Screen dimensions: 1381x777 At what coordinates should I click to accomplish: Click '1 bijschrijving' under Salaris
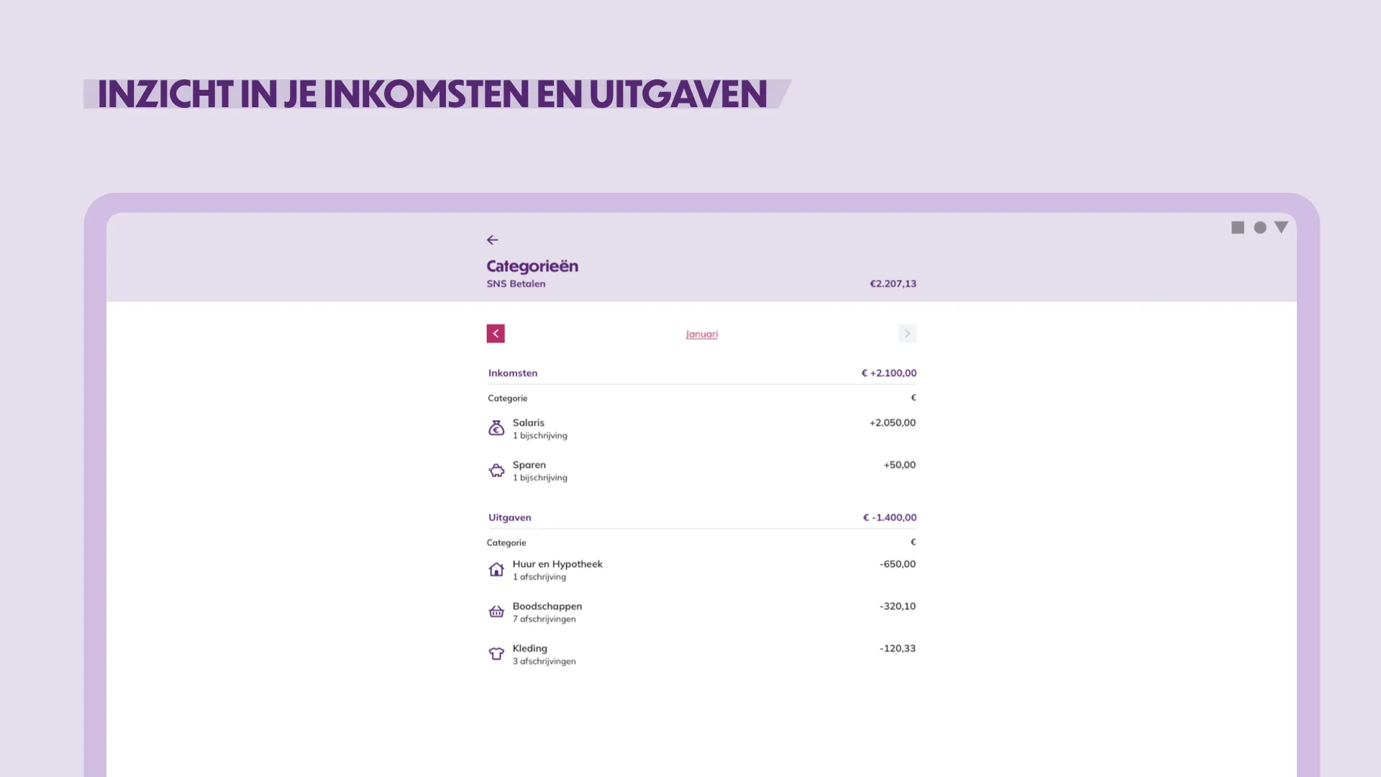pyautogui.click(x=539, y=435)
